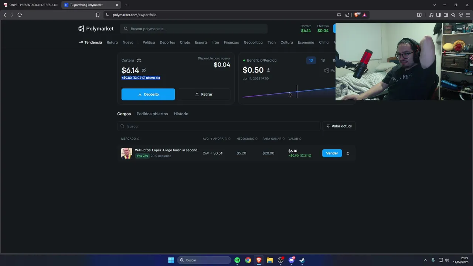
Task: Focus the positions Buscar filter field
Action: pyautogui.click(x=219, y=126)
